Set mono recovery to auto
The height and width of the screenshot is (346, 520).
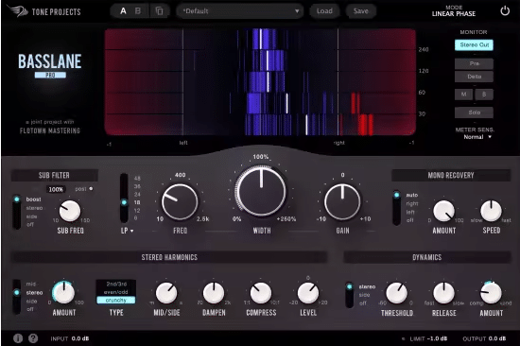point(412,195)
